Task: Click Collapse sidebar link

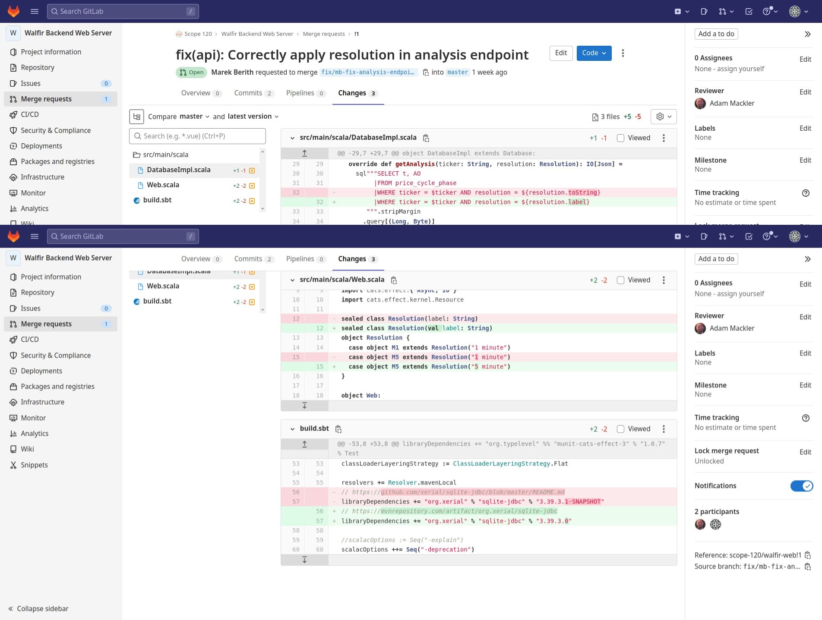Action: pyautogui.click(x=38, y=609)
